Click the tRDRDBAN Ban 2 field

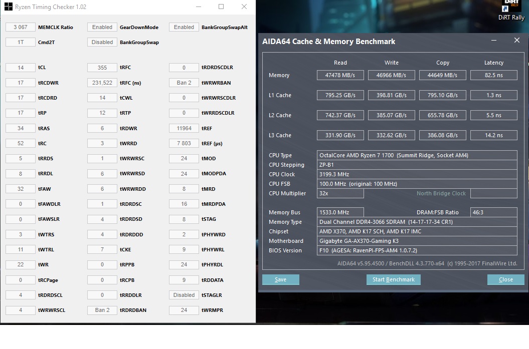[102, 310]
